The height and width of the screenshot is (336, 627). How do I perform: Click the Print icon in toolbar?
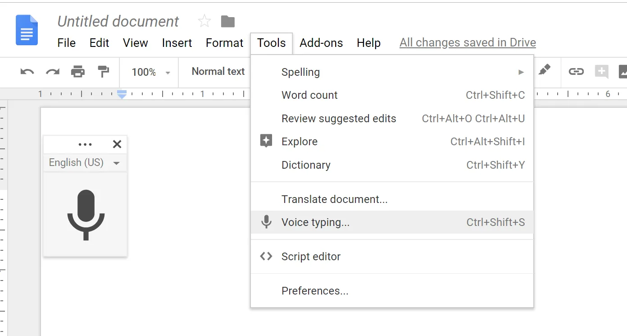[x=78, y=71]
